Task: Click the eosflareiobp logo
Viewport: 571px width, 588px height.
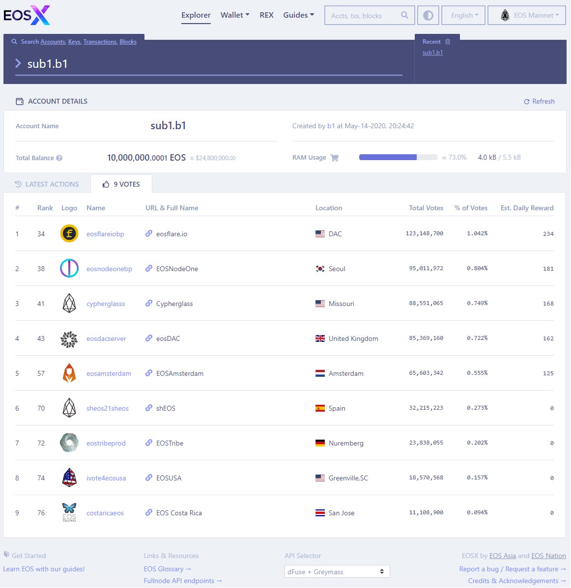Action: click(x=69, y=234)
